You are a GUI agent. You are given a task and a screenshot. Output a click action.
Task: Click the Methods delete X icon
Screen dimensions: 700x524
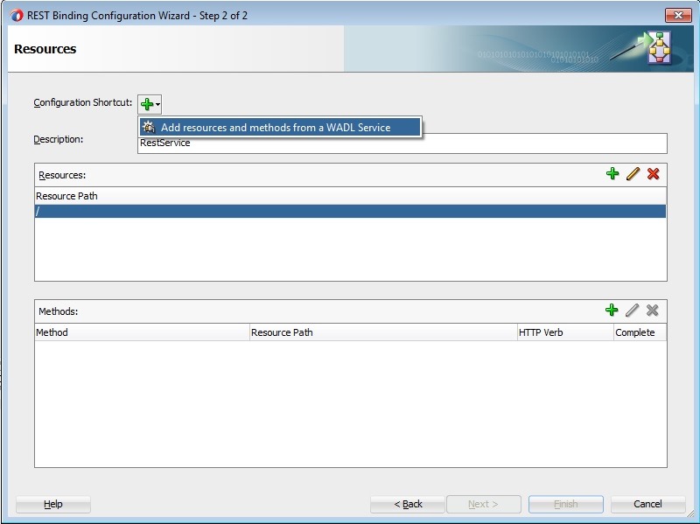(x=653, y=311)
